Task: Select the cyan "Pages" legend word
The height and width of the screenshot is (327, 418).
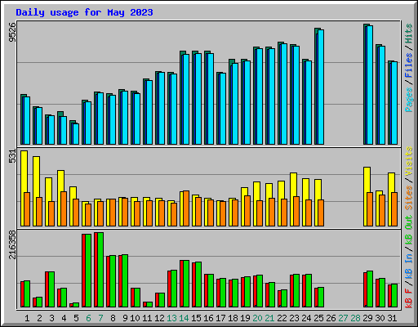Action: [x=408, y=100]
